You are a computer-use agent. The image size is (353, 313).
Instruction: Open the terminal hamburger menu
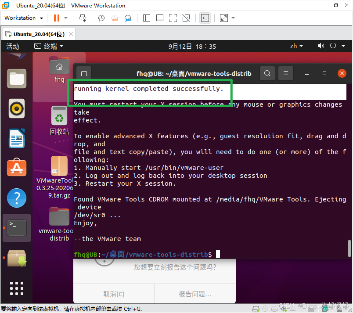(286, 73)
